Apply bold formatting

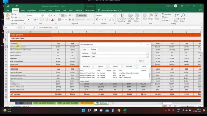tap(28, 20)
